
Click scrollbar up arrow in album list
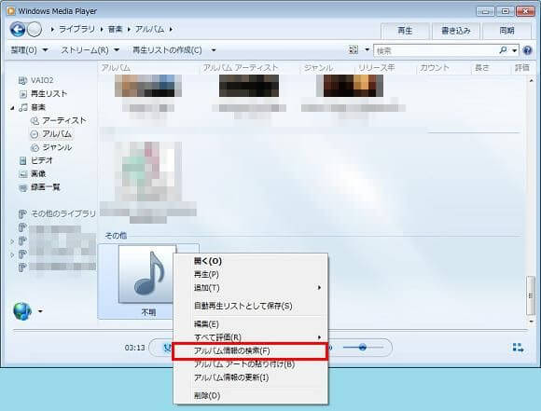(x=531, y=81)
